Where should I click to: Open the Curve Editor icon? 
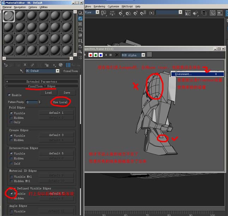(212, 13)
